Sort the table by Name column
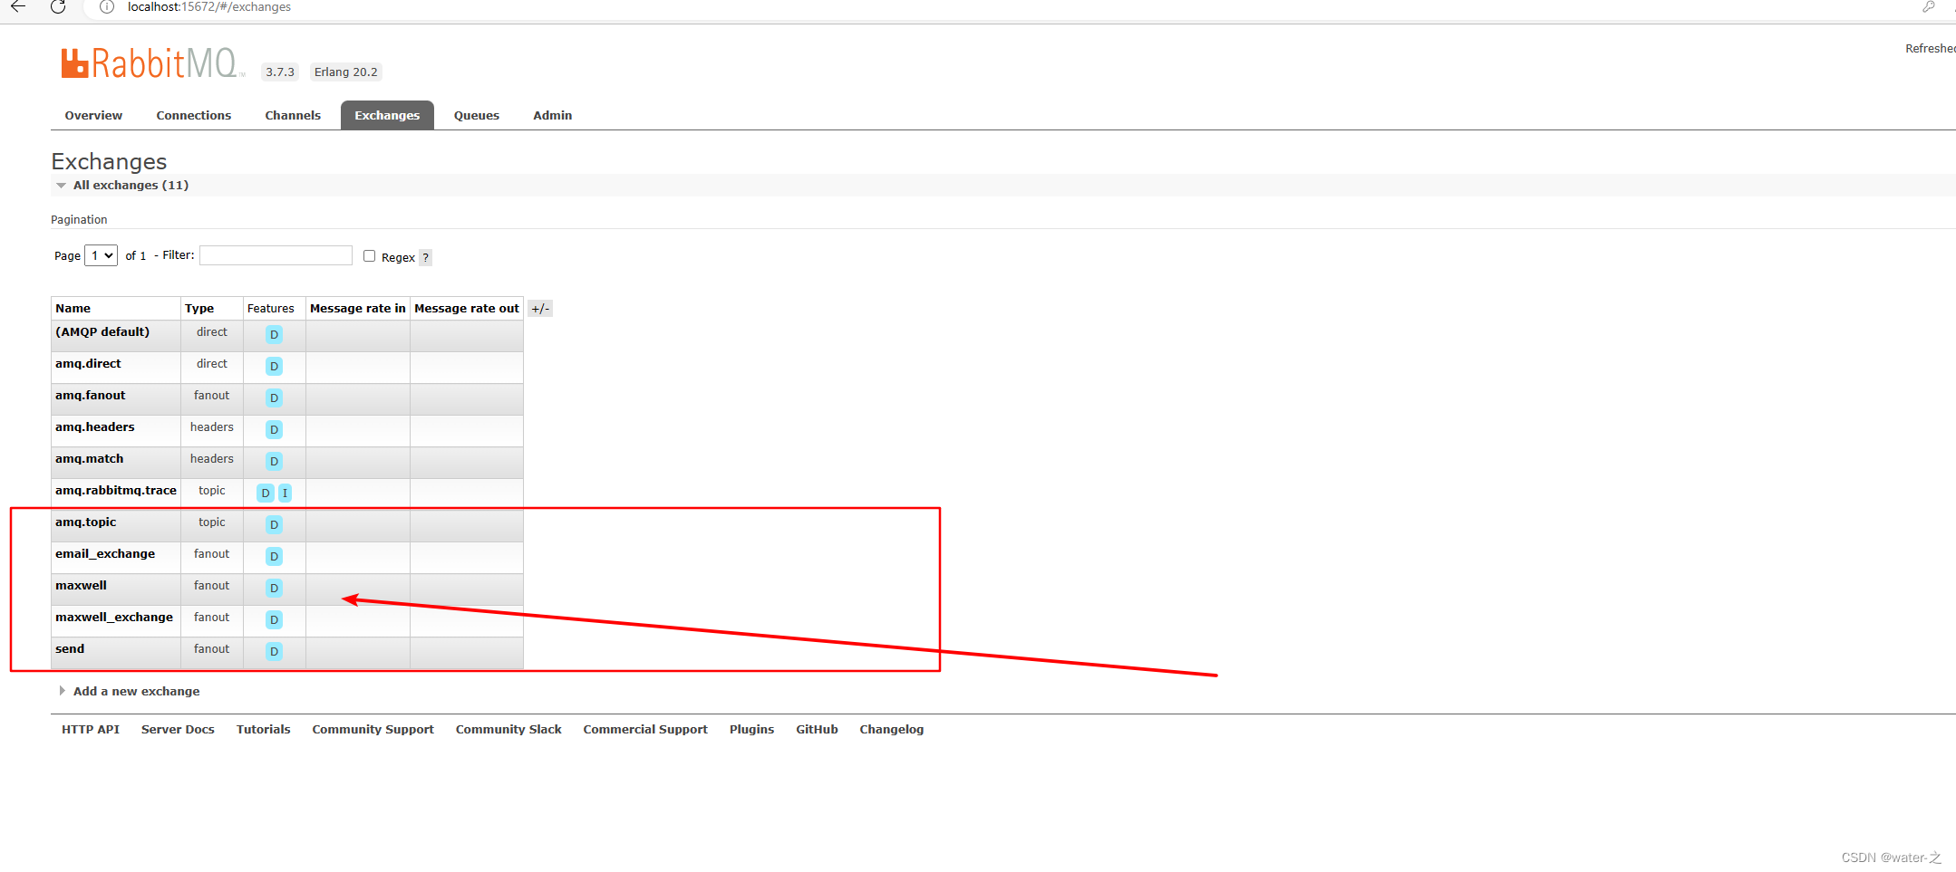The height and width of the screenshot is (872, 1956). 73,309
